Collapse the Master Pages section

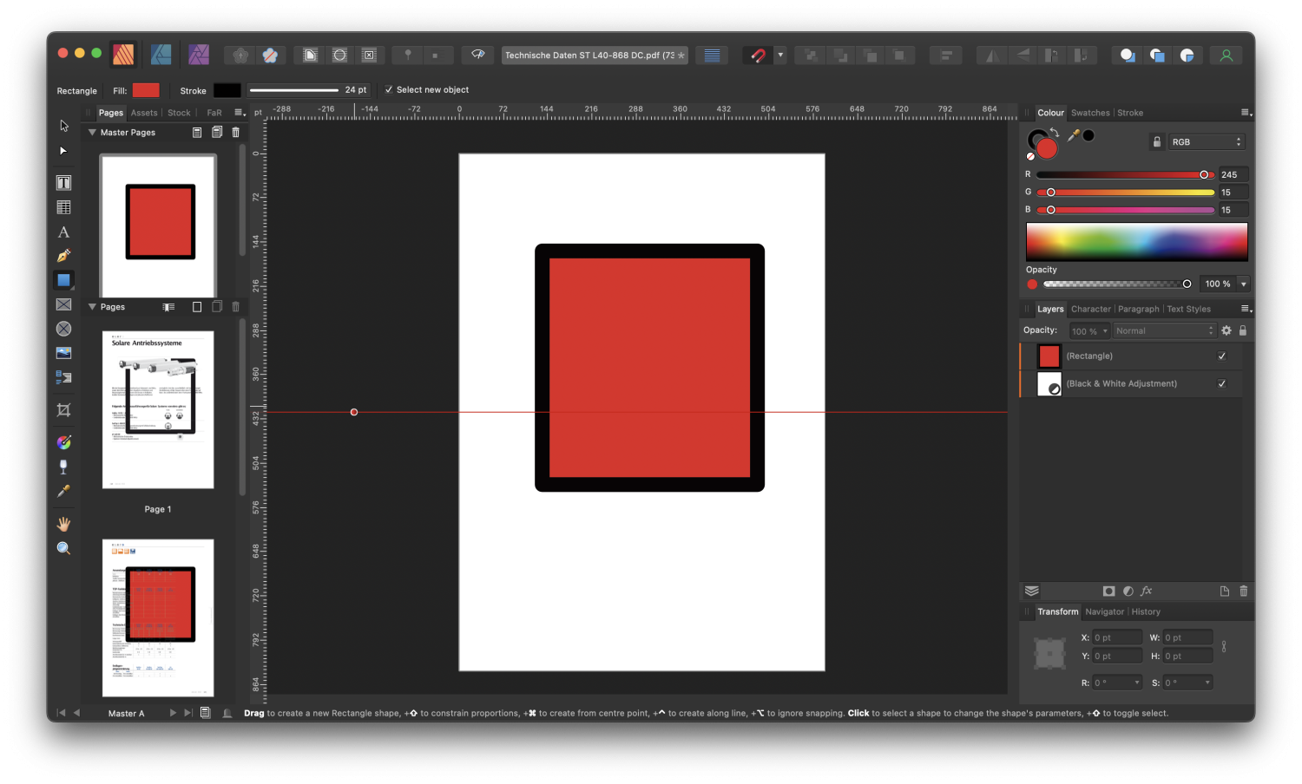click(x=92, y=133)
